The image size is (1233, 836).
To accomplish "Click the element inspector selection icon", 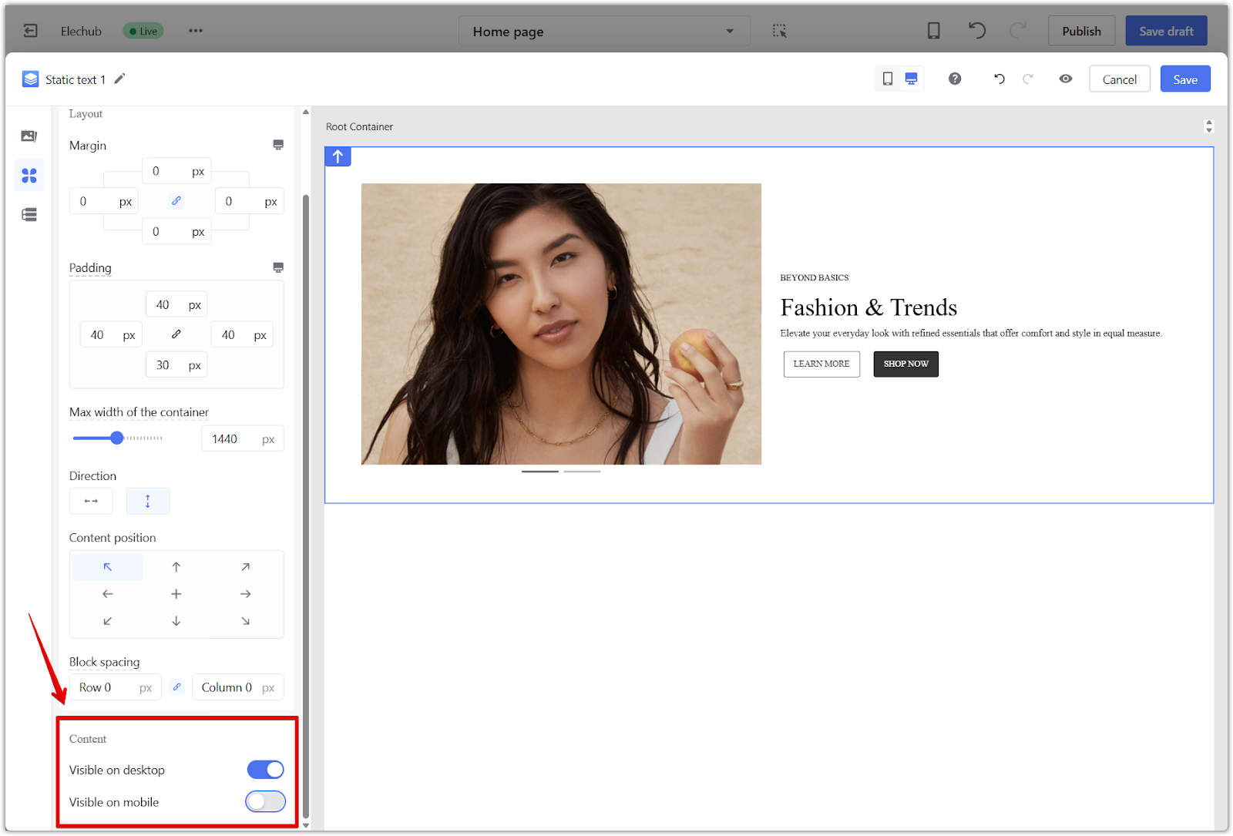I will pos(780,31).
